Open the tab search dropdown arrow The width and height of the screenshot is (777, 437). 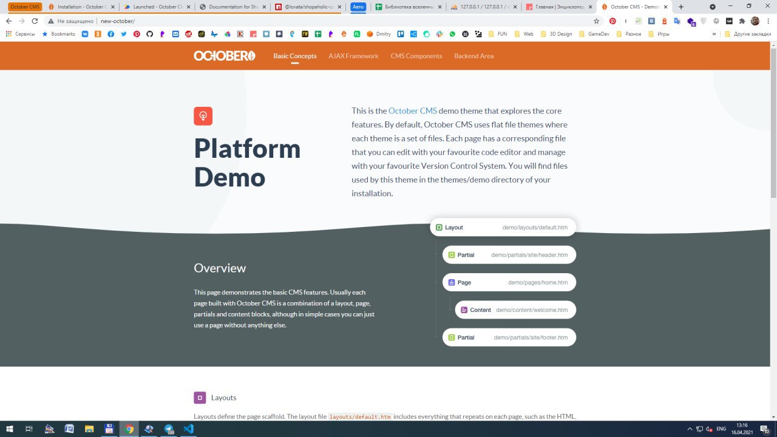click(x=713, y=7)
